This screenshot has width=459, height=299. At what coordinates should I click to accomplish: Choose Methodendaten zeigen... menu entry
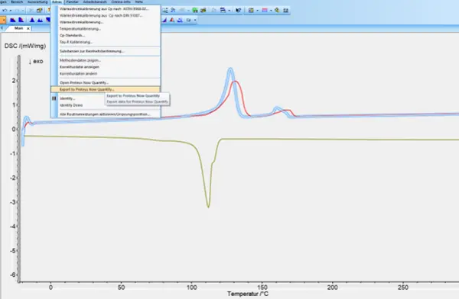click(x=106, y=60)
